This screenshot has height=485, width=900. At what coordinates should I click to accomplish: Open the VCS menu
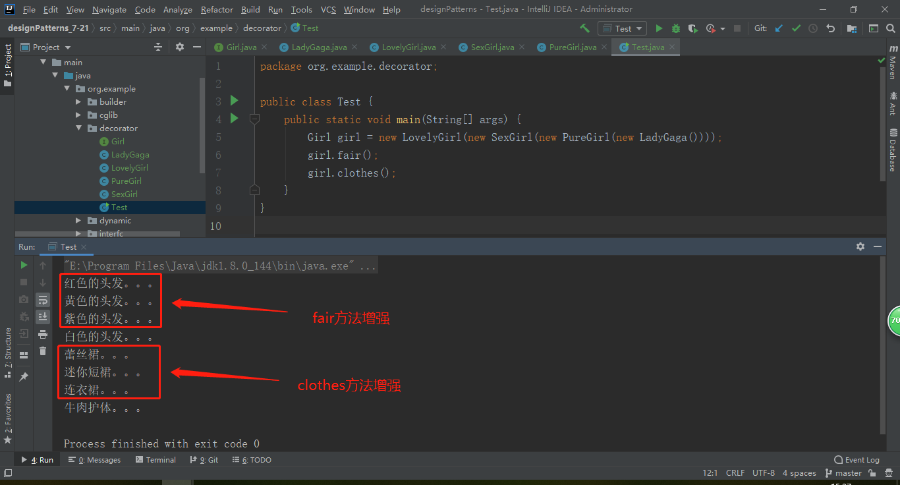click(x=328, y=9)
